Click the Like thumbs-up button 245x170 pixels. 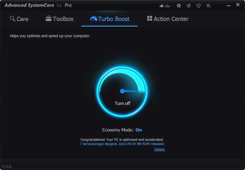tap(165, 6)
